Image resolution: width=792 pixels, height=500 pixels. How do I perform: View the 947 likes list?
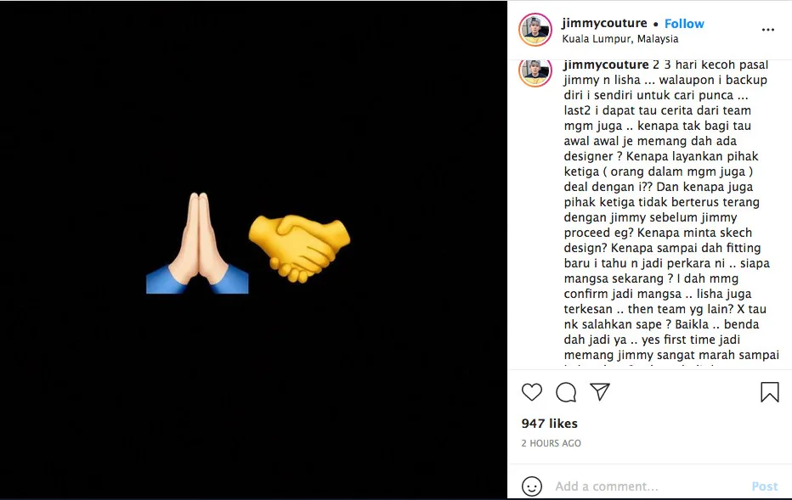tap(549, 424)
